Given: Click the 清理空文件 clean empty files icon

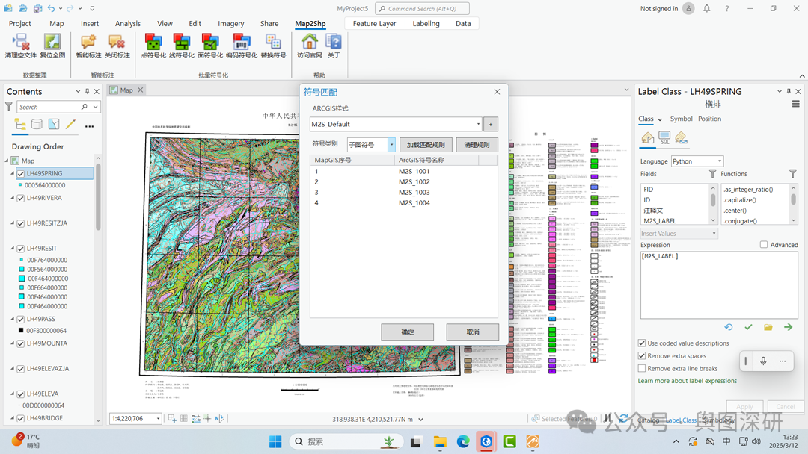Looking at the screenshot, I should [x=20, y=42].
